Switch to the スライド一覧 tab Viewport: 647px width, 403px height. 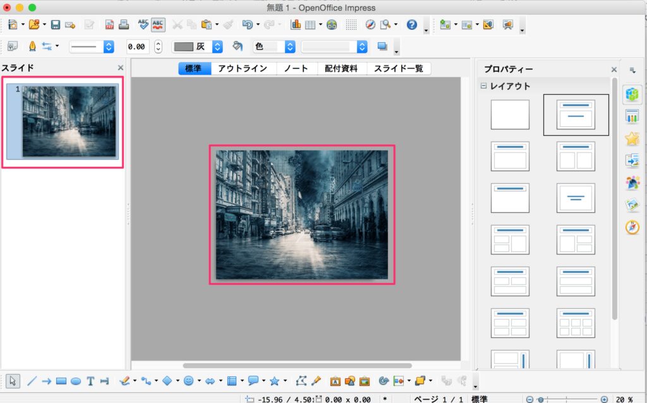point(398,69)
